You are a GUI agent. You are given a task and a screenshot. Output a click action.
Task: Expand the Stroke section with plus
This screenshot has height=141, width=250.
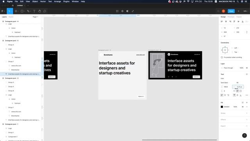click(x=246, y=113)
